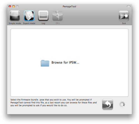Click the "Simple mode" label
The height and width of the screenshot is (124, 139).
click(15, 23)
